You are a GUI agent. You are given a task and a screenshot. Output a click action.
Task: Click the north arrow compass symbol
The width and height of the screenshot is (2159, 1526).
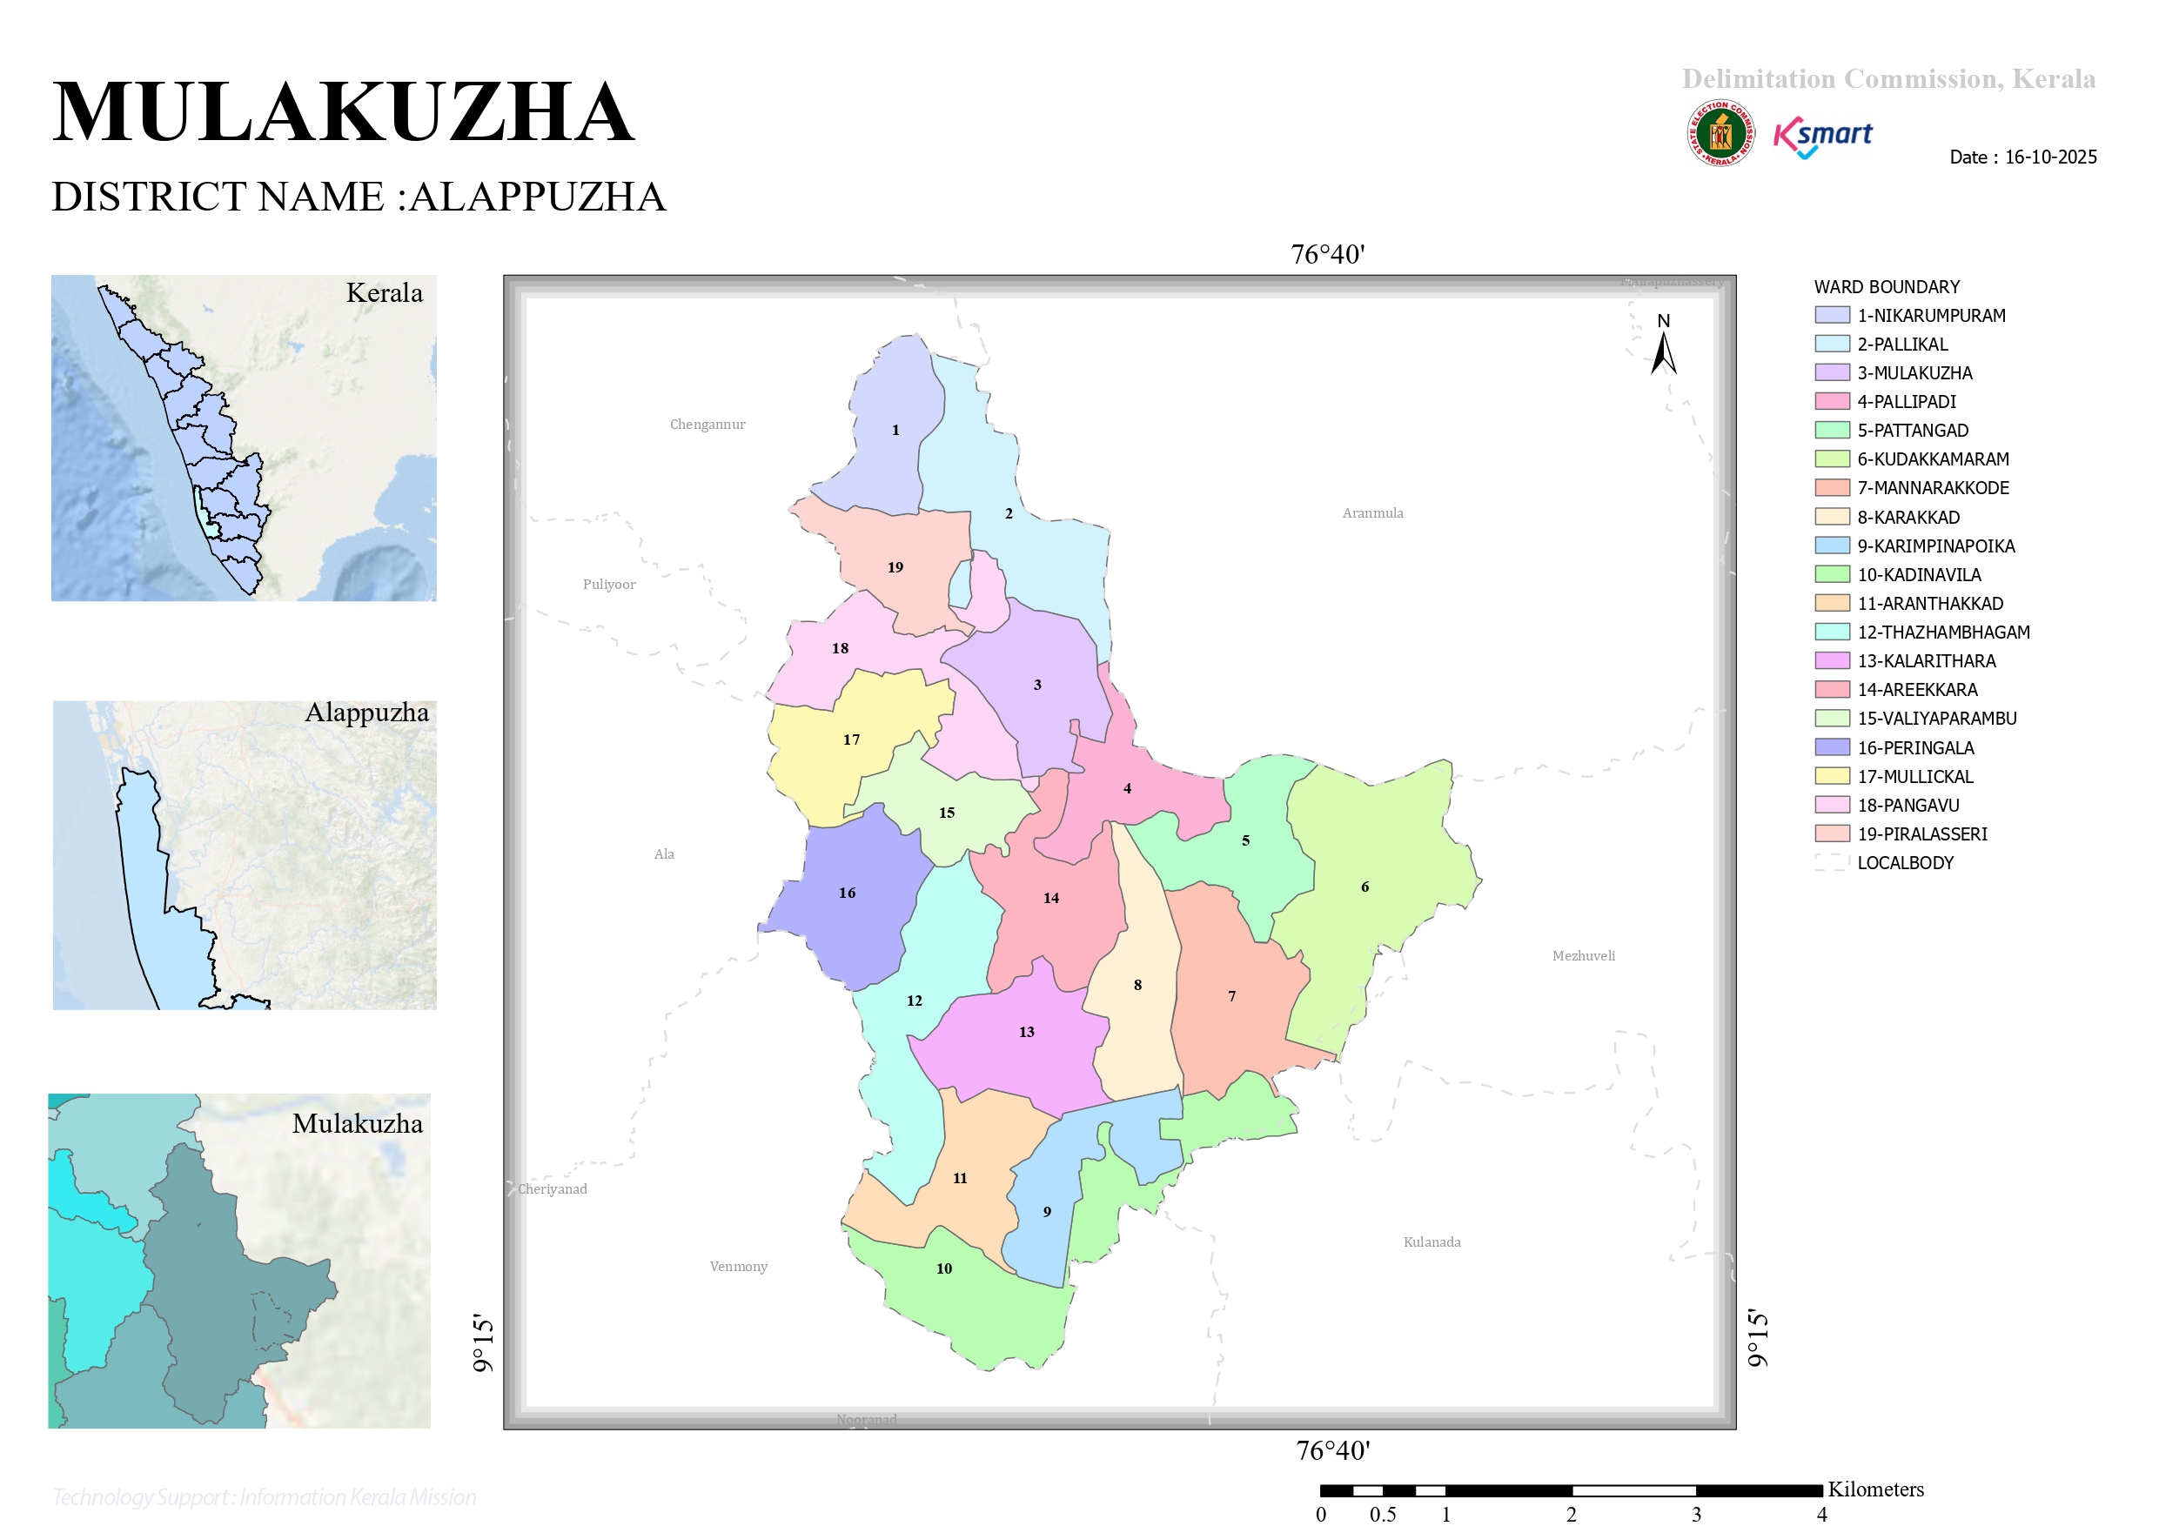point(1664,345)
